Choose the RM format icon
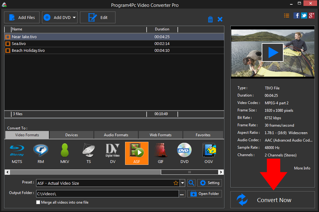 [x=41, y=153]
